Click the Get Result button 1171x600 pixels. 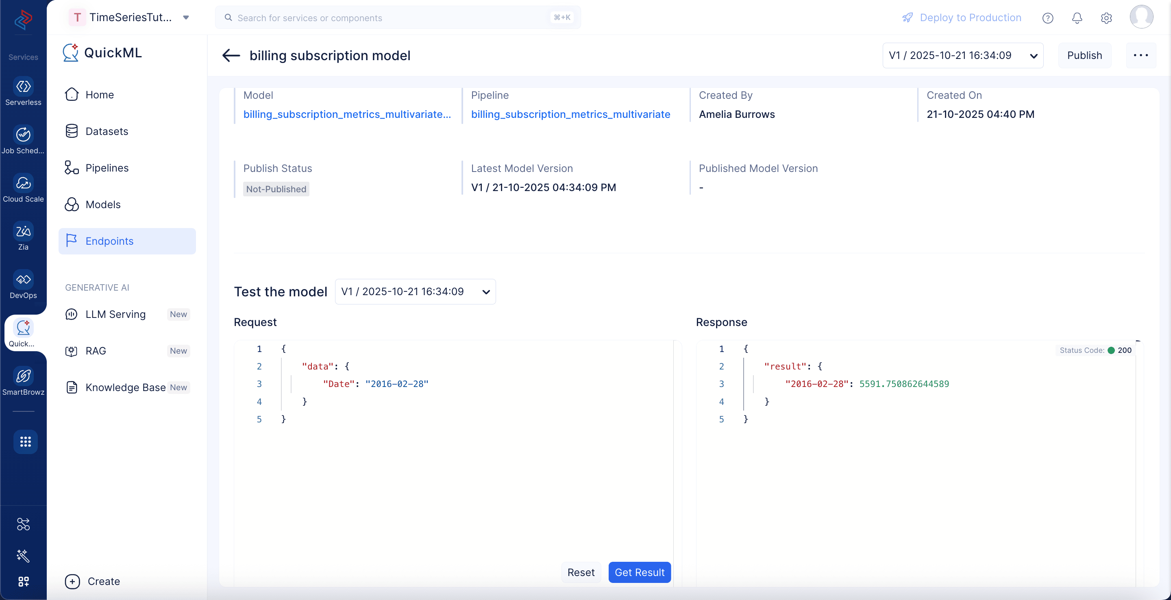640,572
